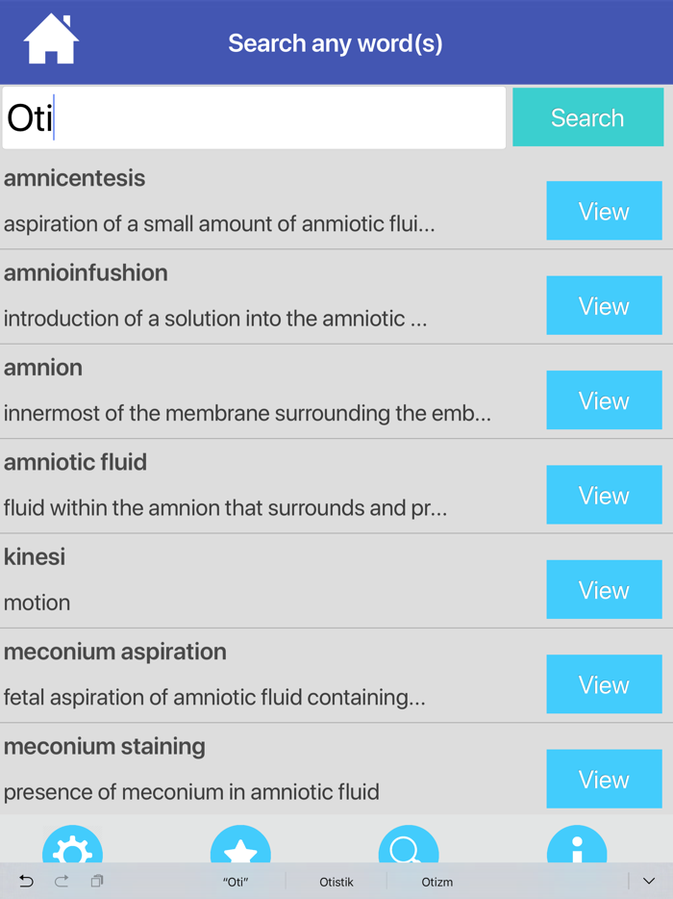The height and width of the screenshot is (899, 673).
Task: Tap the undo arrow in the suggestion bar
Action: (27, 881)
